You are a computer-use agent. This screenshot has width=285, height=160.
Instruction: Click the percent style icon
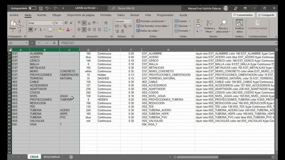[x=125, y=26]
